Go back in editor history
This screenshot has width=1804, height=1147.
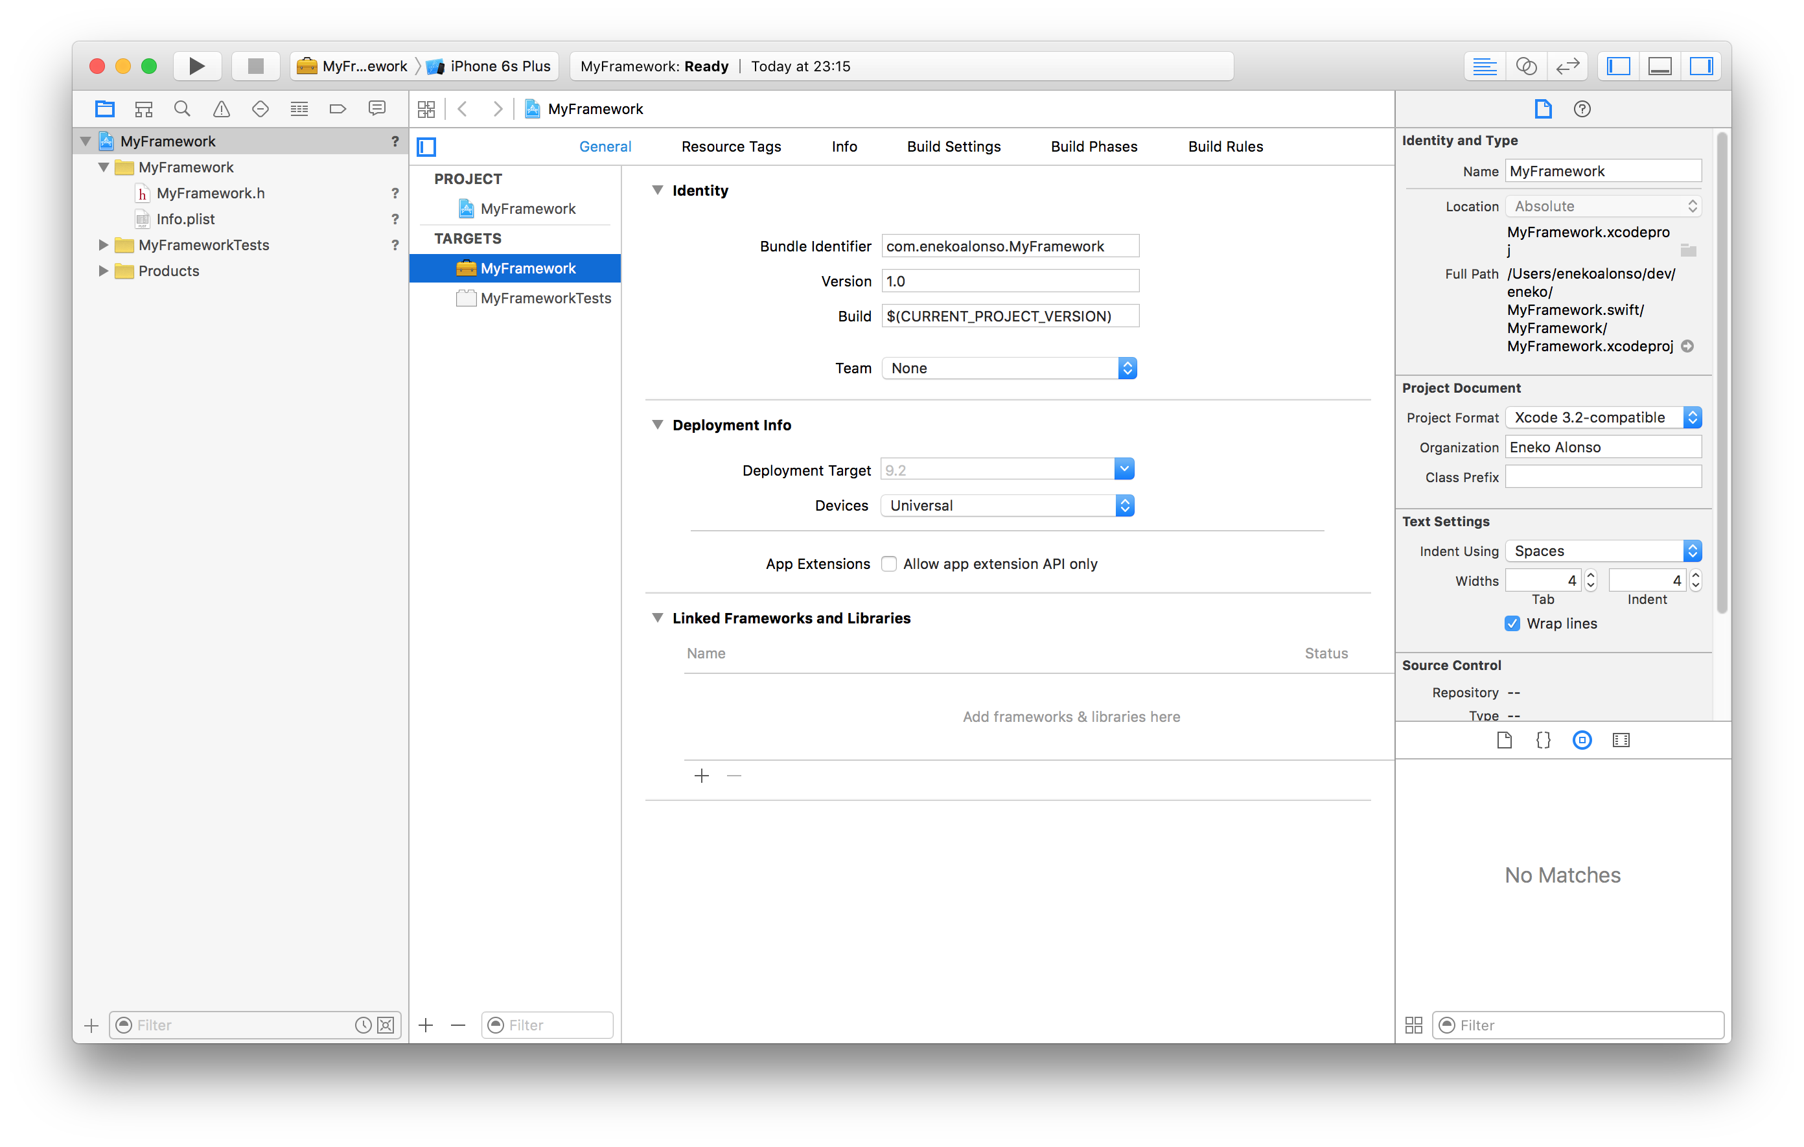click(463, 110)
